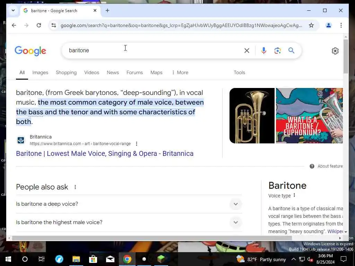Open Voice type more options dots
Viewport: 355px width, 266px height.
click(x=294, y=195)
